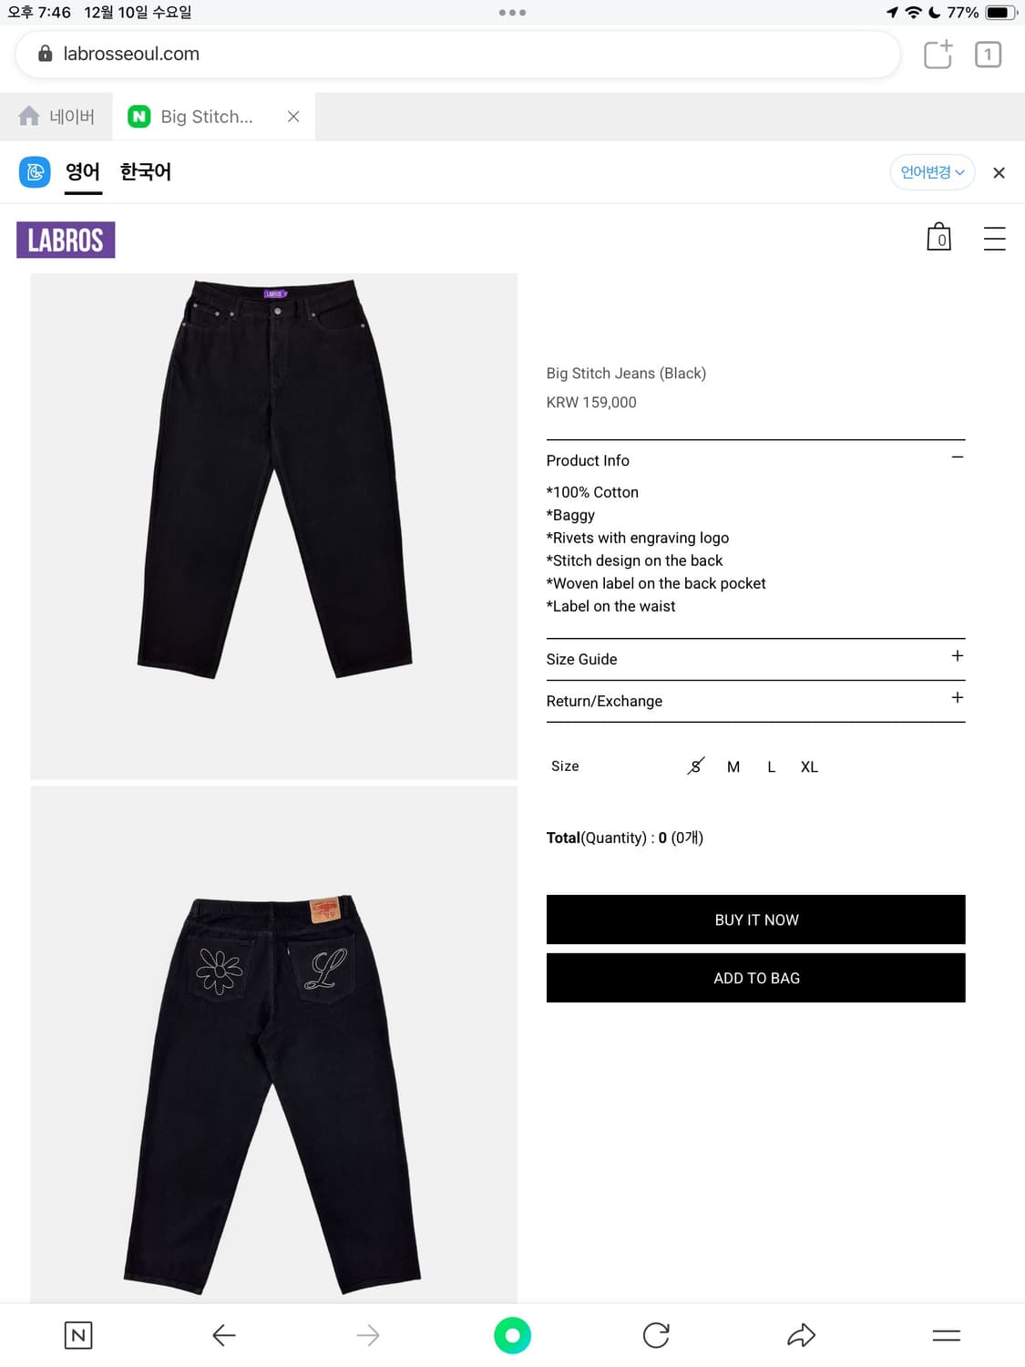This screenshot has width=1025, height=1367.
Task: Select size M
Action: (x=733, y=766)
